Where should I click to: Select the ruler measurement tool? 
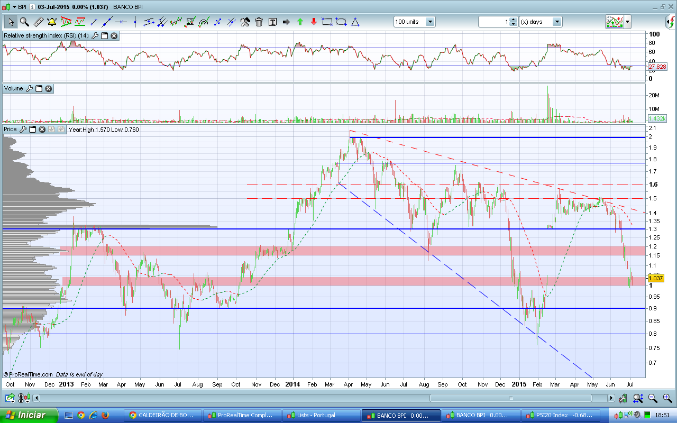[x=38, y=22]
